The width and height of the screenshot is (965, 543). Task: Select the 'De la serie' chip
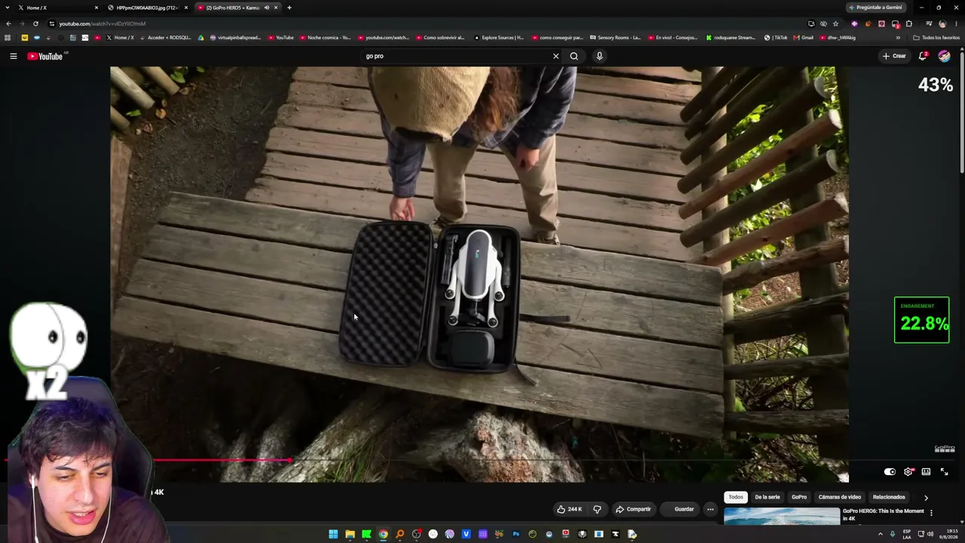pyautogui.click(x=767, y=497)
